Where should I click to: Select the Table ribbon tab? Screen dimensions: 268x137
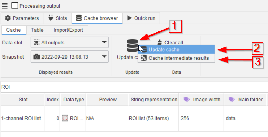point(37,30)
